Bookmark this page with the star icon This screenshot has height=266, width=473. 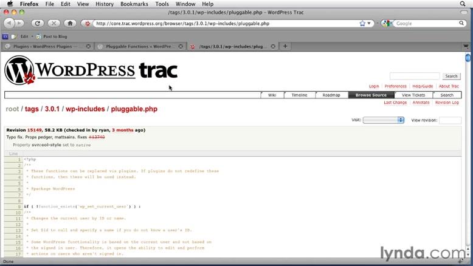[x=362, y=24]
